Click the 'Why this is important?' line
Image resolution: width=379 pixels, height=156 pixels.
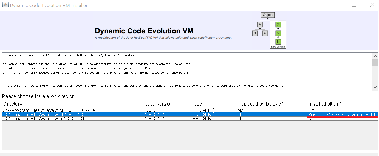tap(97, 73)
